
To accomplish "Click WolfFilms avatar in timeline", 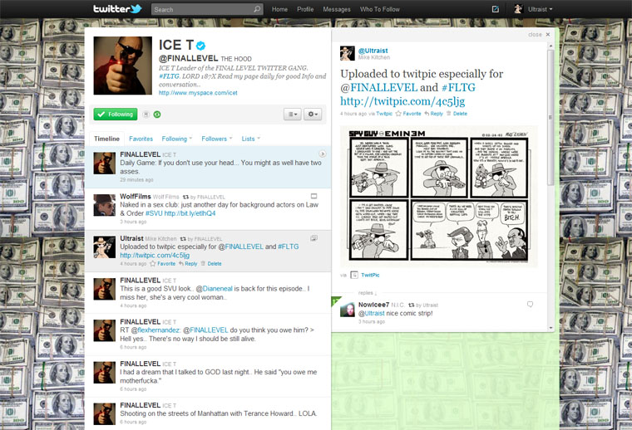I will (105, 205).
